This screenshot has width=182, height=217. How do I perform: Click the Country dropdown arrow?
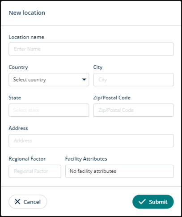click(x=84, y=80)
